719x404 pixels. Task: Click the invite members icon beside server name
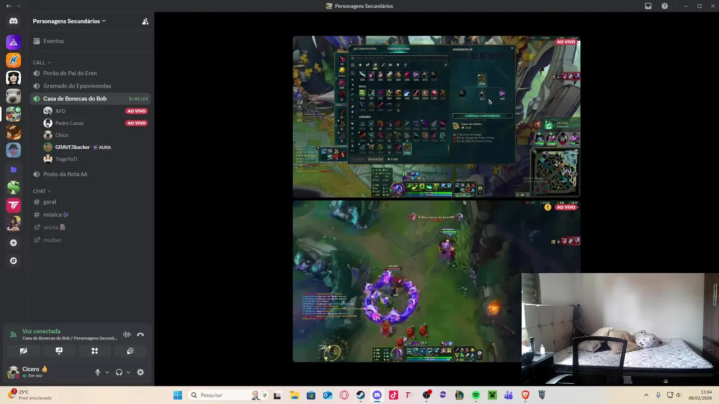145,21
